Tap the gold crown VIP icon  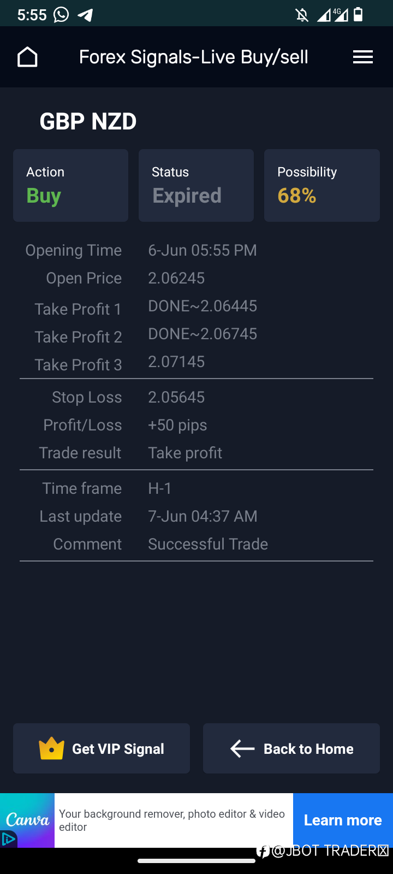pos(51,748)
